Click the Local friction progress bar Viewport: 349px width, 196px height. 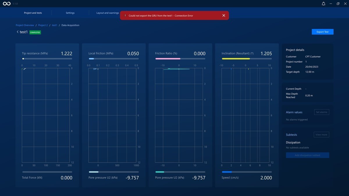(114, 59)
